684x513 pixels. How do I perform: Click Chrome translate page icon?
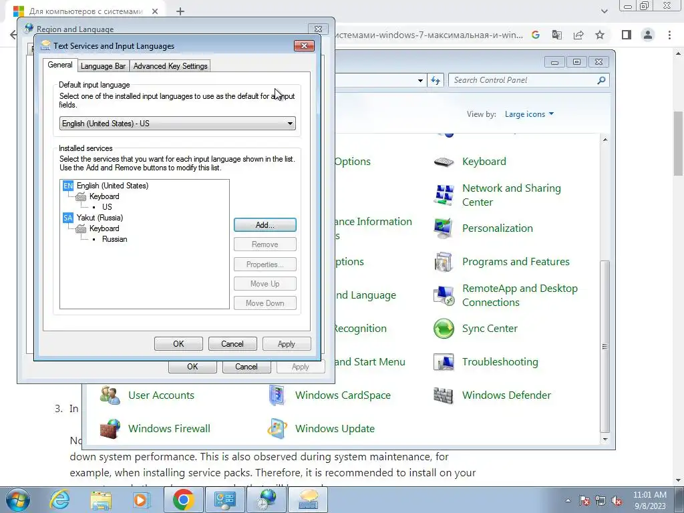point(557,35)
